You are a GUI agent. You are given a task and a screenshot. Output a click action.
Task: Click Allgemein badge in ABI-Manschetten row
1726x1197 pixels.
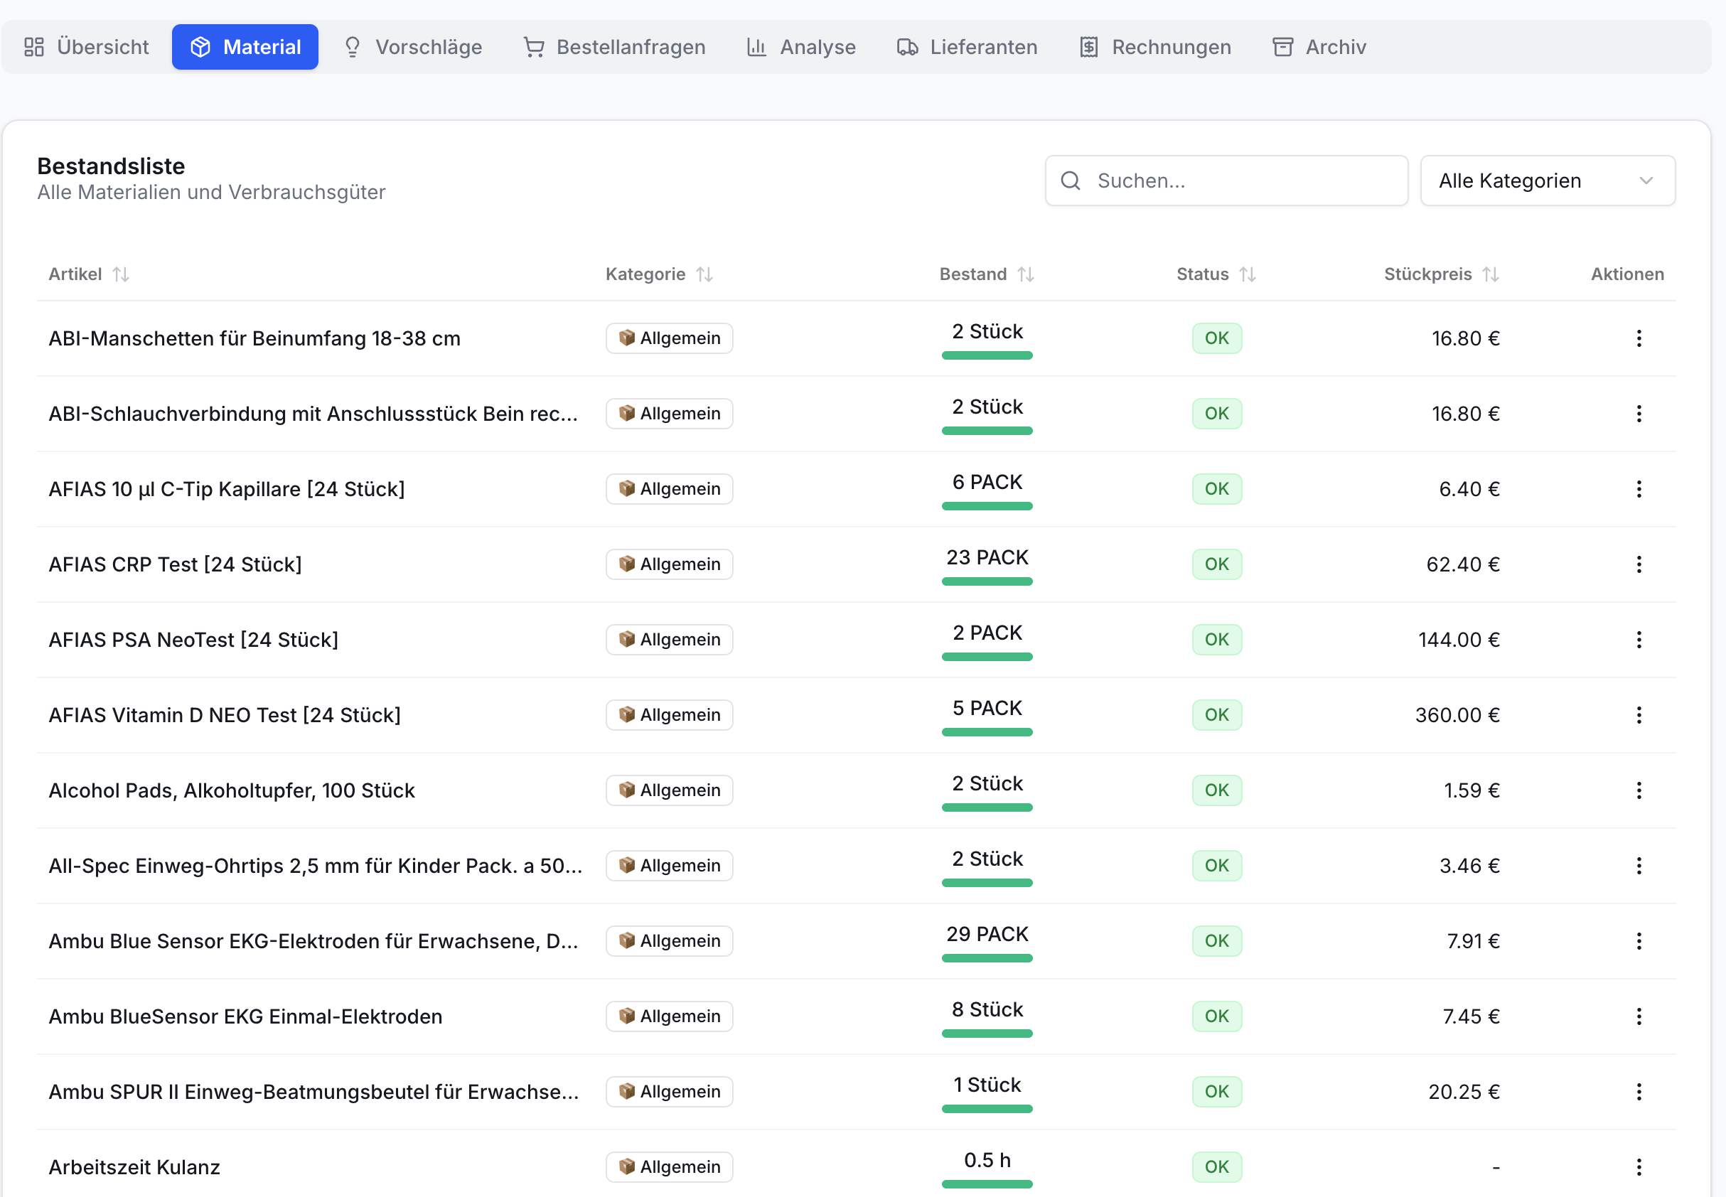point(669,338)
